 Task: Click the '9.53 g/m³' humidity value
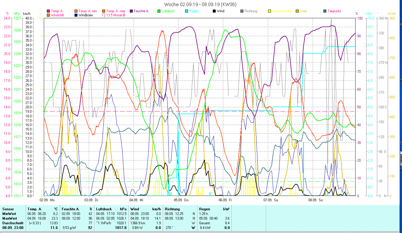click(69, 228)
